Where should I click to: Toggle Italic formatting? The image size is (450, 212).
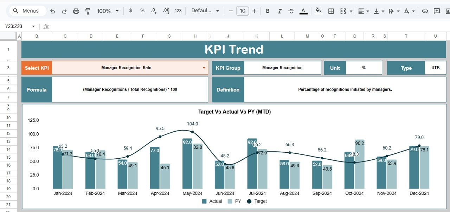(x=279, y=11)
